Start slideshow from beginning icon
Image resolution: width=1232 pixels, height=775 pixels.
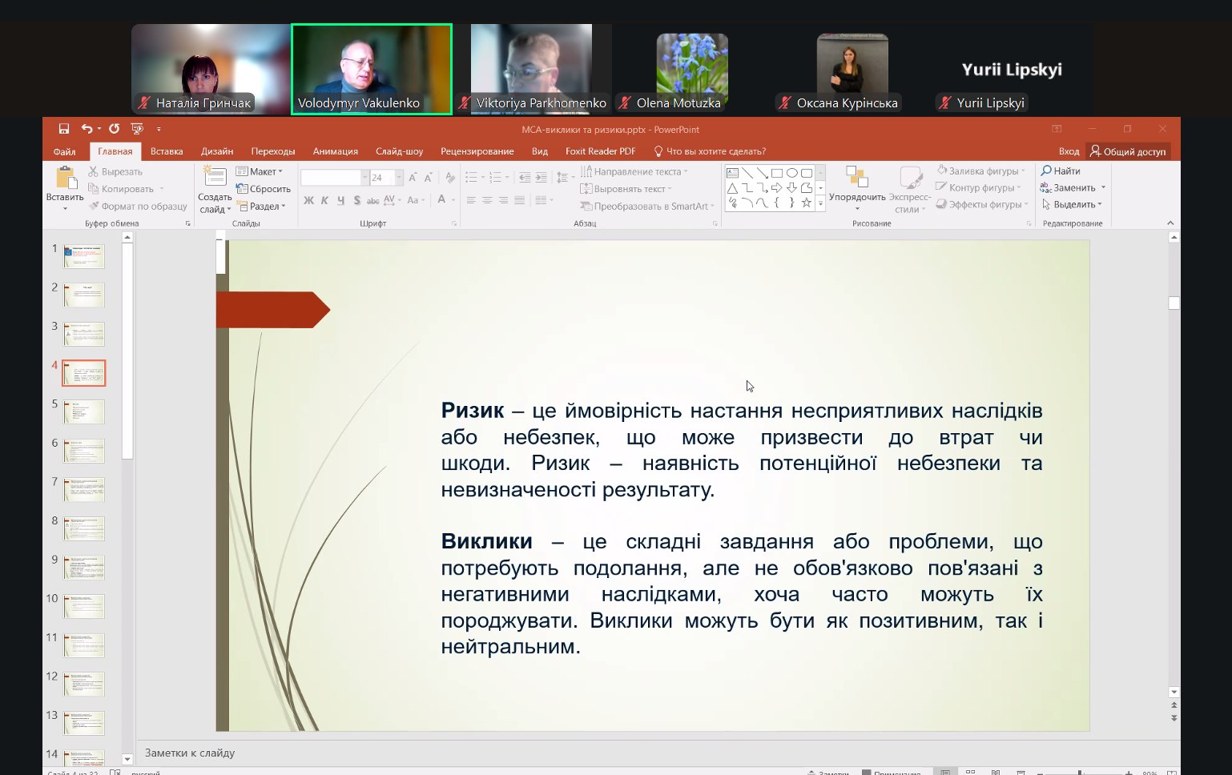tap(137, 129)
